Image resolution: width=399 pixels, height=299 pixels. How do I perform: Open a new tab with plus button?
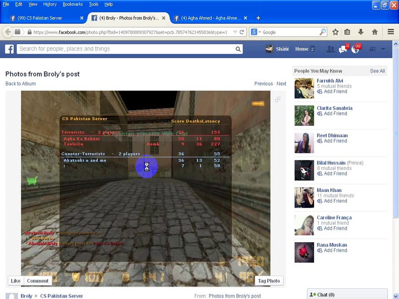tap(258, 18)
